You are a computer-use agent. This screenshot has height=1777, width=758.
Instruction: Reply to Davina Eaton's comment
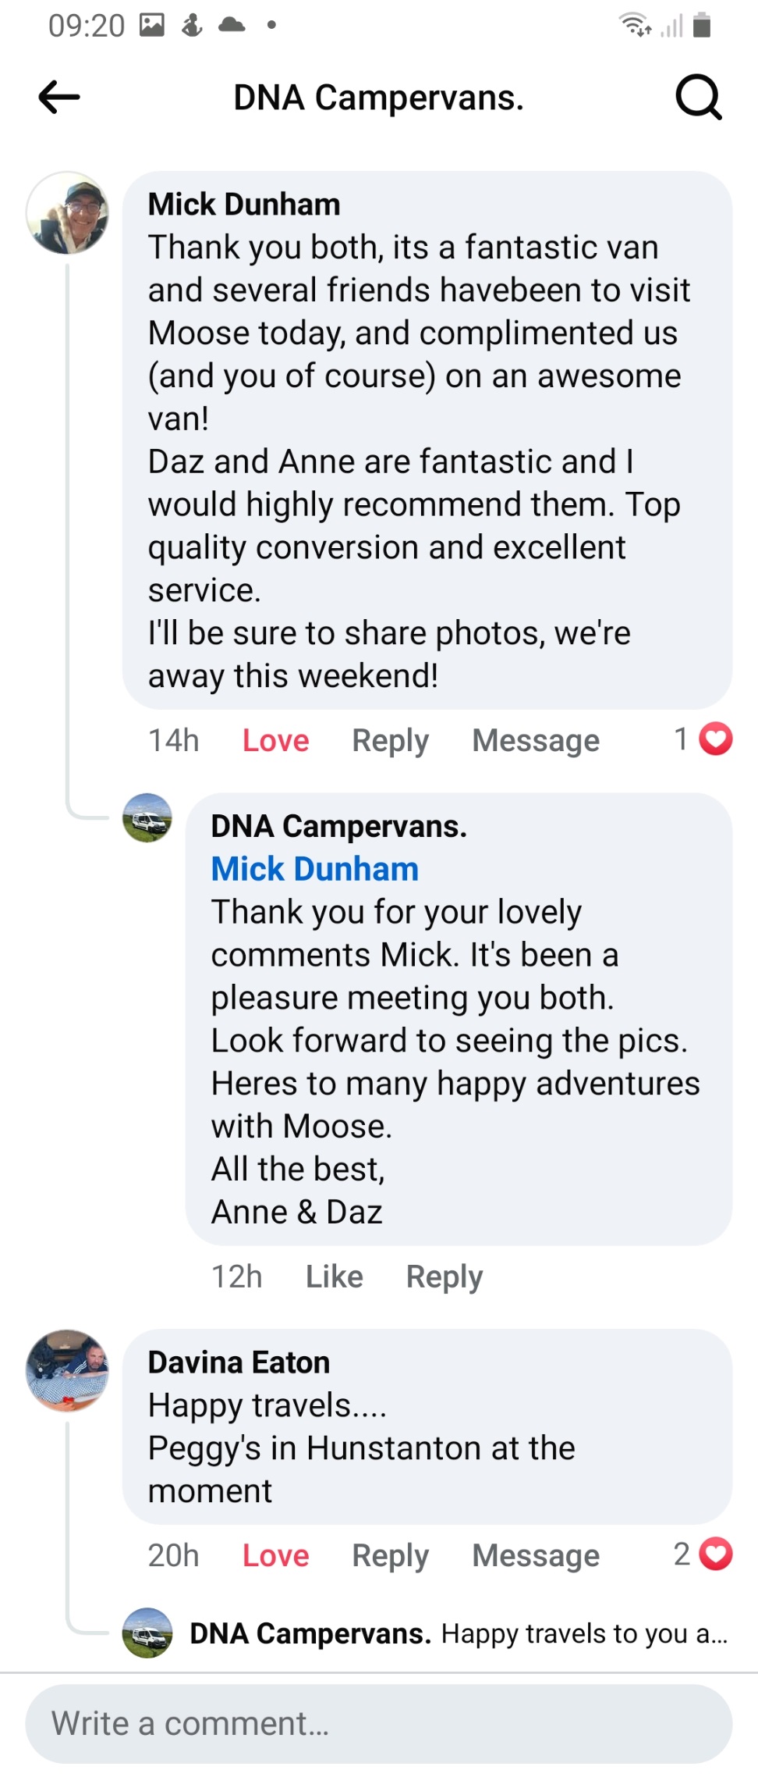point(390,1555)
